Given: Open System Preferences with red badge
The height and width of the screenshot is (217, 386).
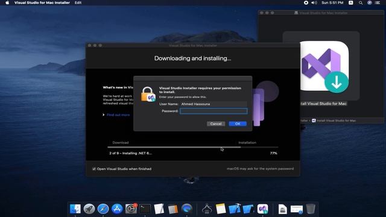Looking at the screenshot, I should pos(131,209).
